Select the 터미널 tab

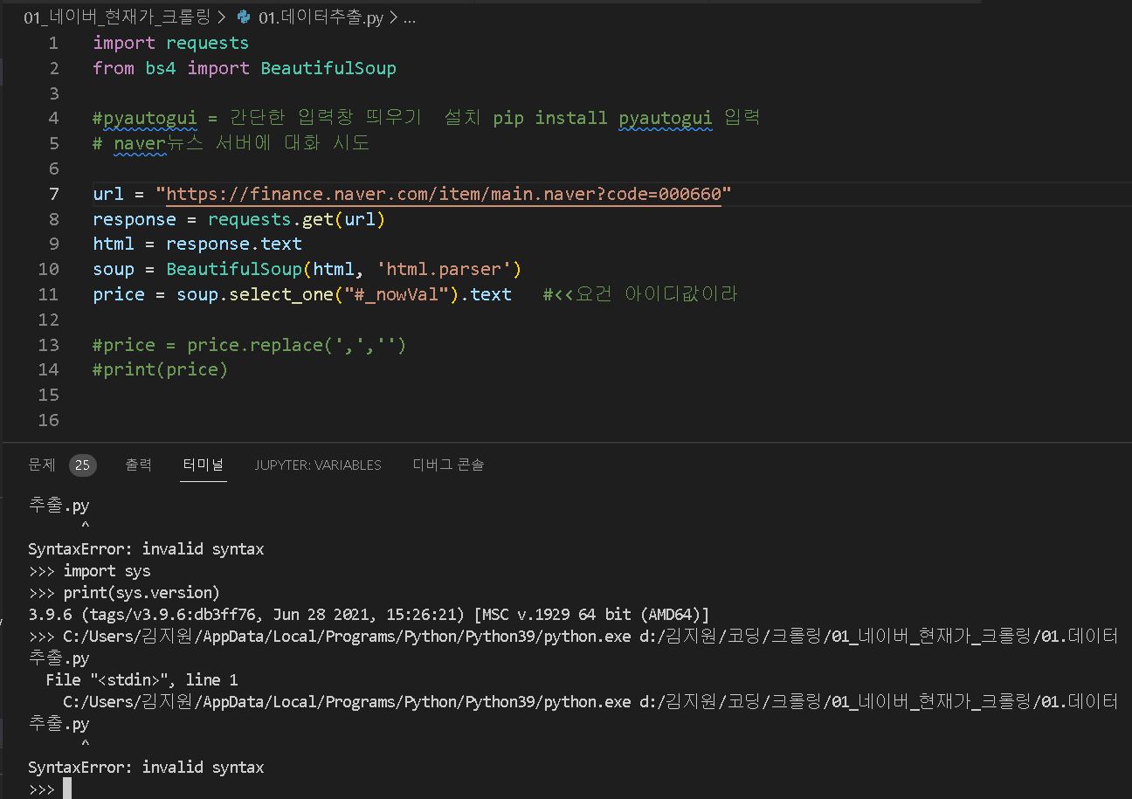pyautogui.click(x=204, y=465)
